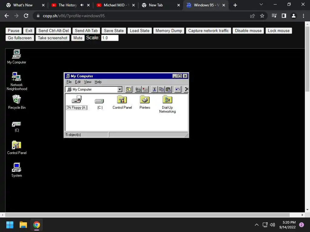Reload the page

coord(26,16)
